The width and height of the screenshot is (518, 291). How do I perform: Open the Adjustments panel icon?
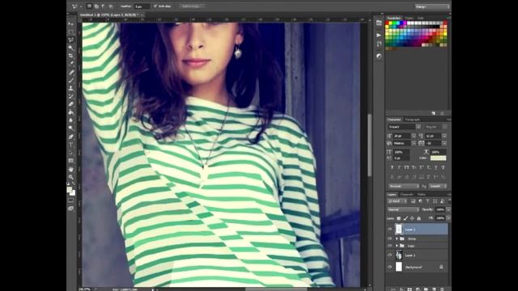[379, 57]
